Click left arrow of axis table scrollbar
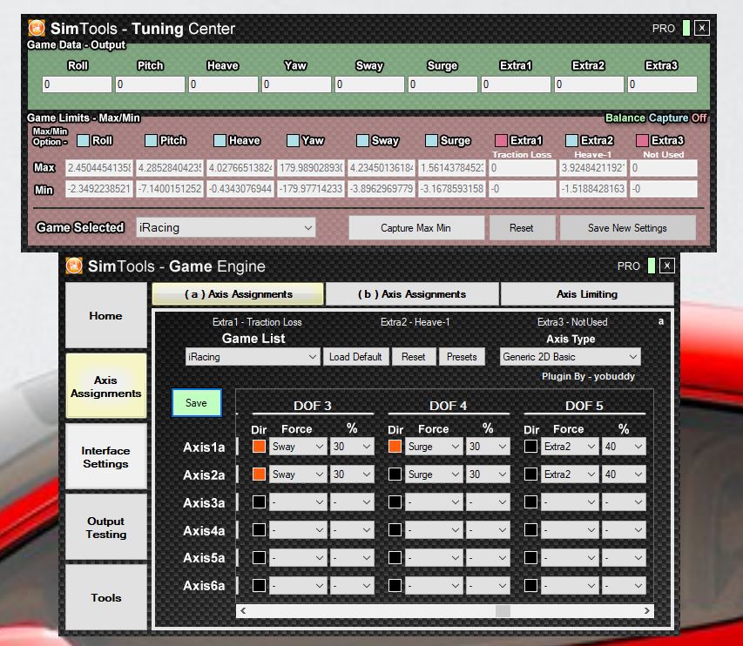Screen dimensions: 743x646 243,611
